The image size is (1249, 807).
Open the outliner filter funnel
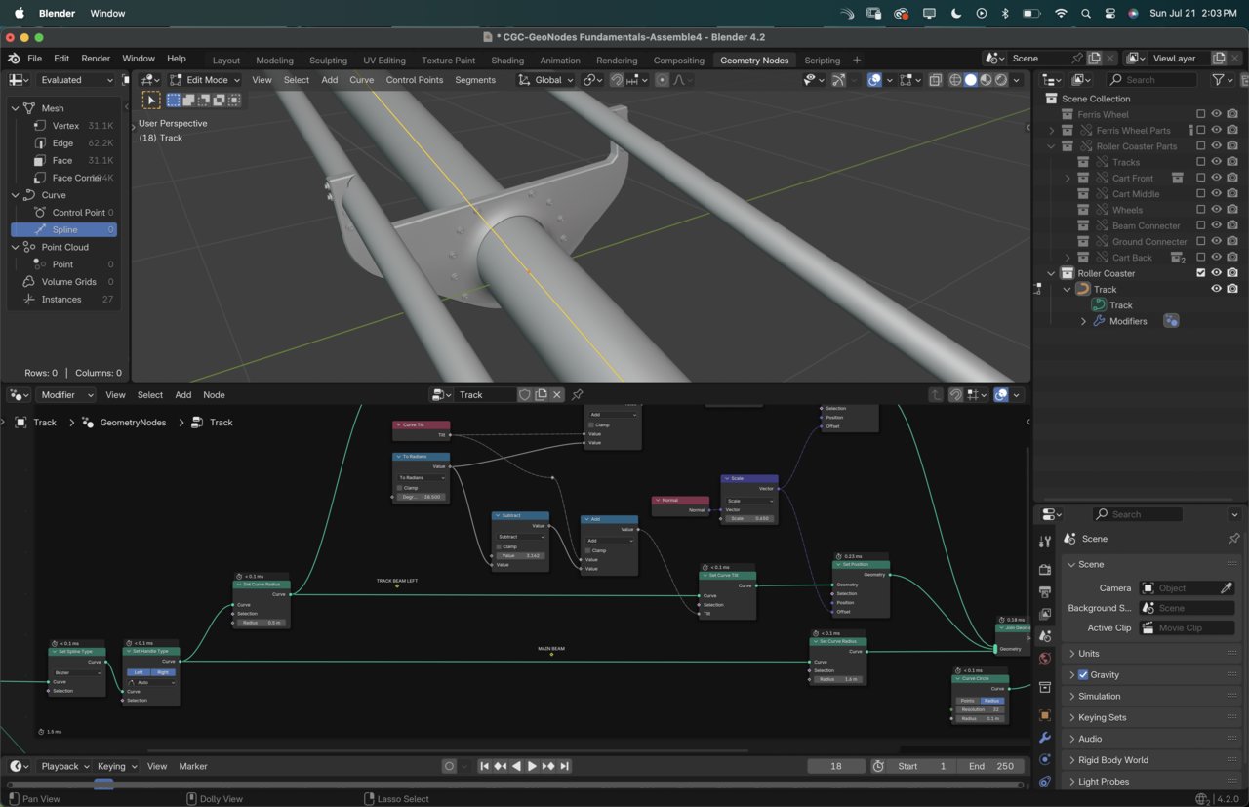point(1218,80)
